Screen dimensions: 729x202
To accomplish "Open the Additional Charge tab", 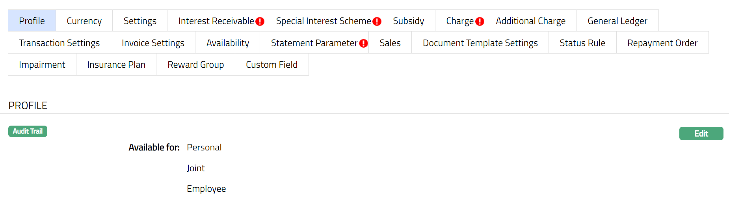I will pyautogui.click(x=530, y=21).
